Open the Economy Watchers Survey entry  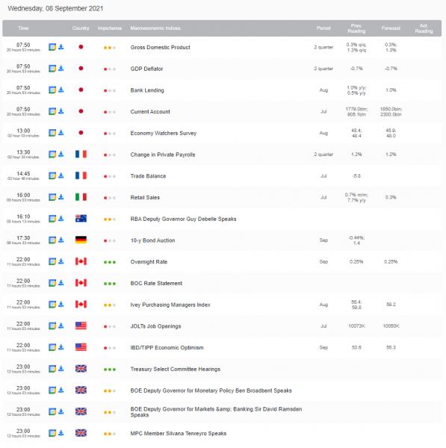point(164,133)
